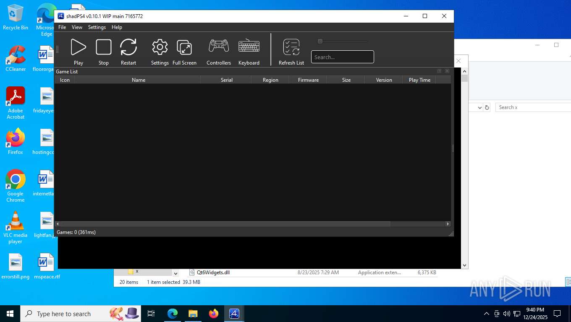This screenshot has width=571, height=322.
Task: Switch to shadPS4 taskbar button
Action: [234, 314]
